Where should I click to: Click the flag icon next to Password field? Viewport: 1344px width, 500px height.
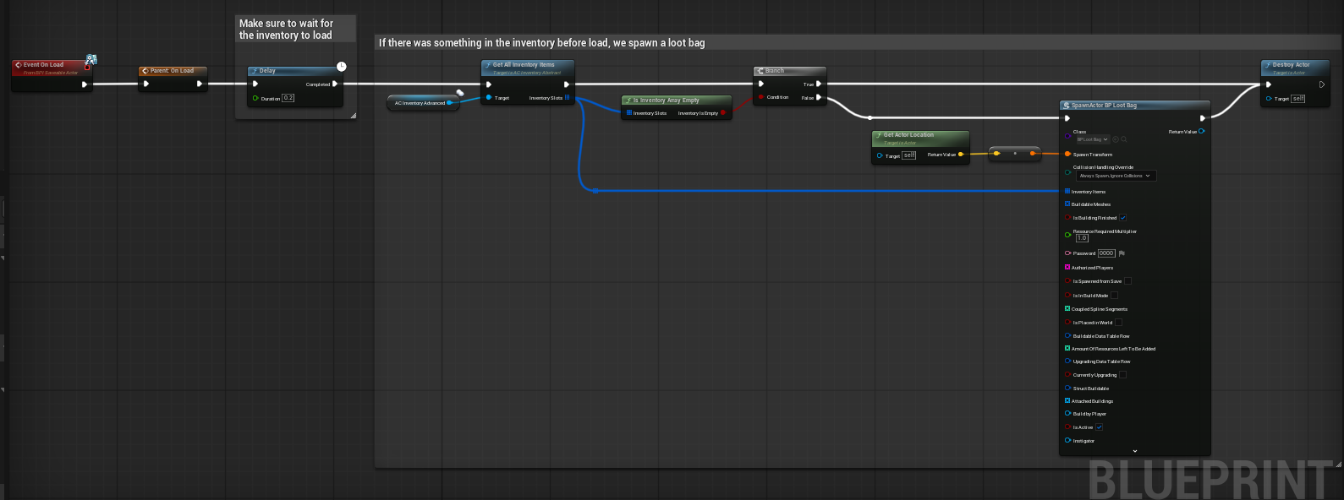[x=1122, y=253]
